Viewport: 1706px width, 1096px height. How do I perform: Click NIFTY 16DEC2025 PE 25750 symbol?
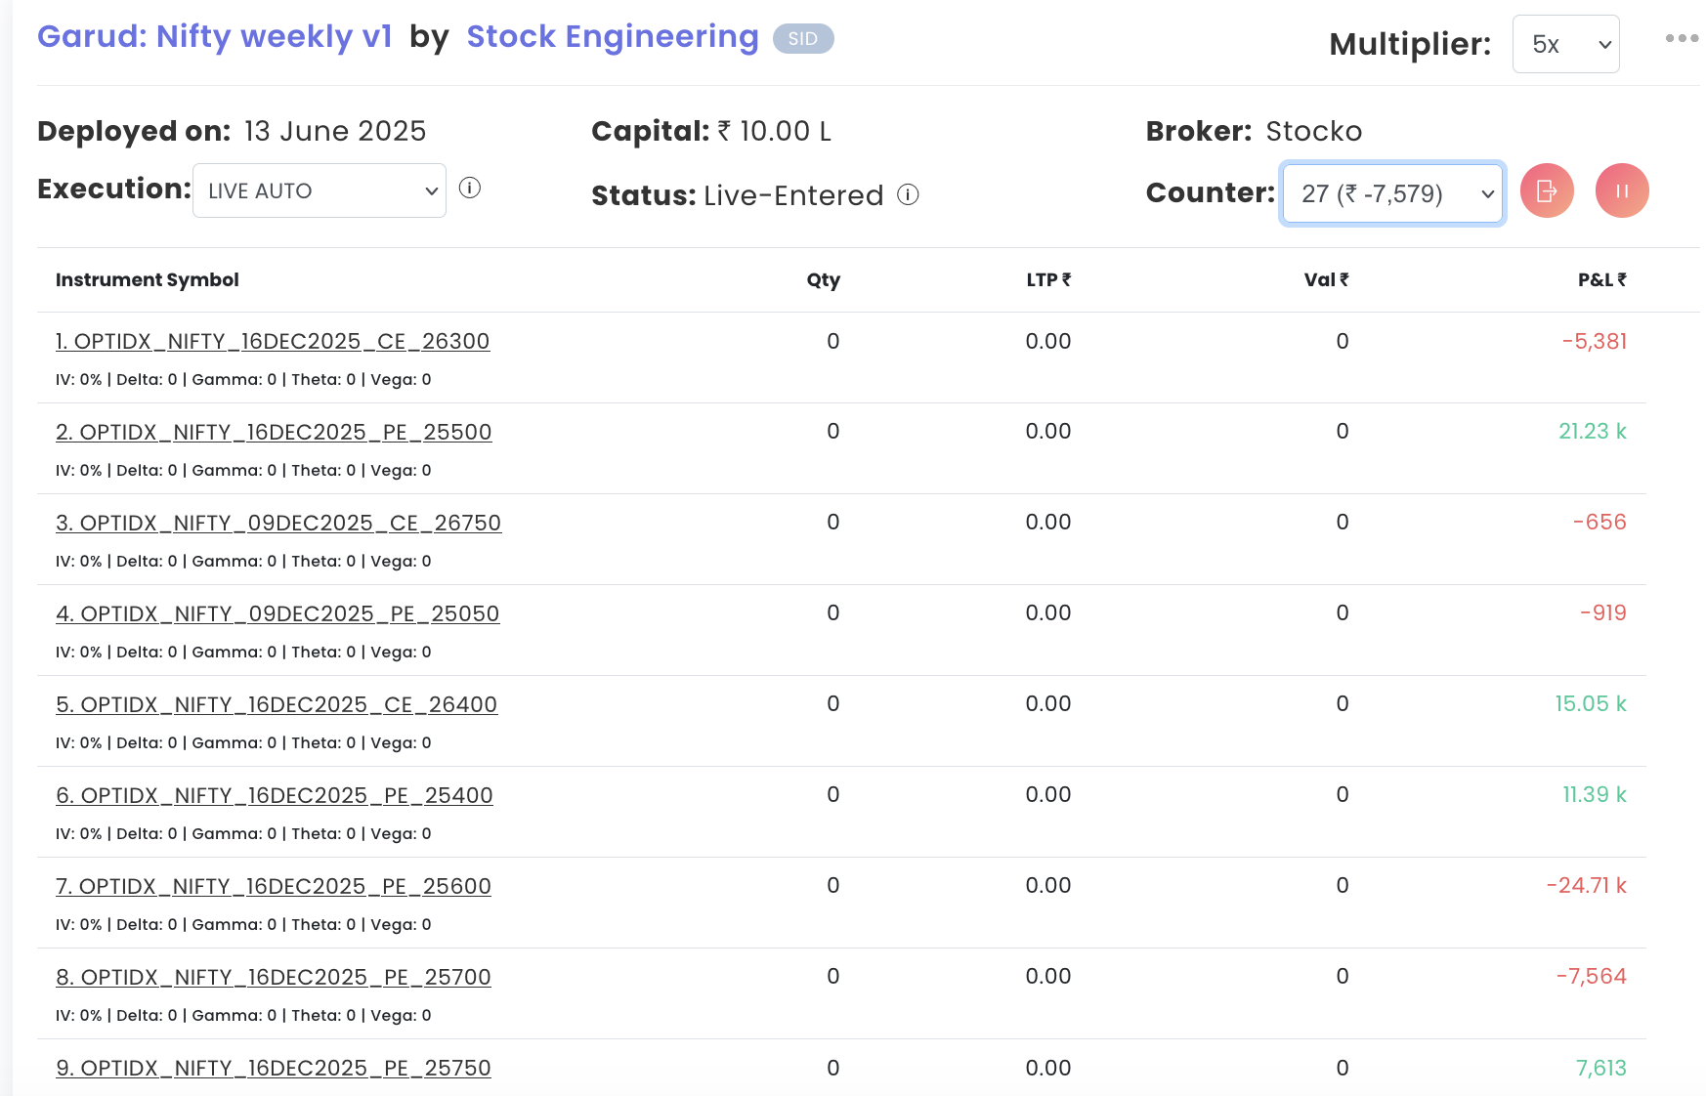[x=274, y=1069]
